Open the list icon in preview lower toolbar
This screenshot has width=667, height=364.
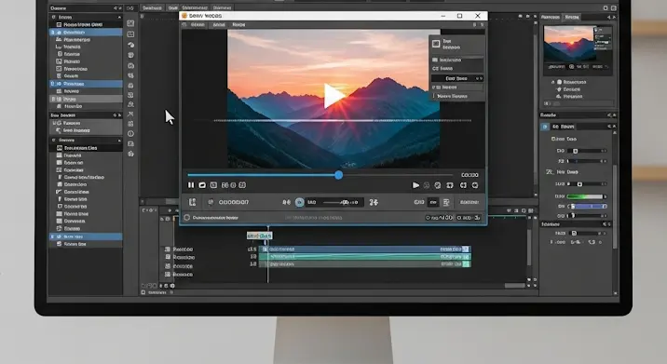(x=446, y=202)
